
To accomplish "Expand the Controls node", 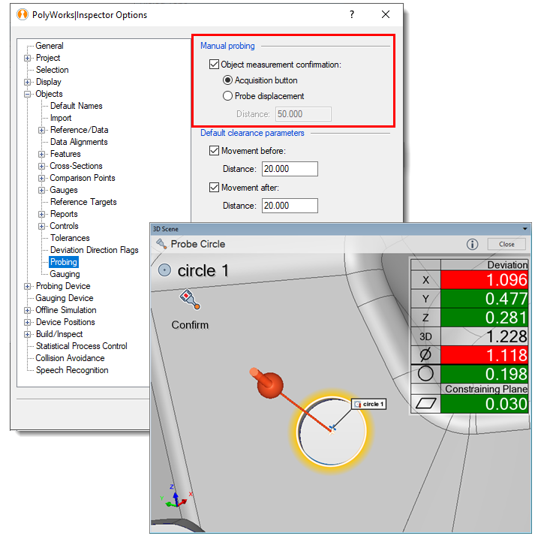I will point(41,226).
